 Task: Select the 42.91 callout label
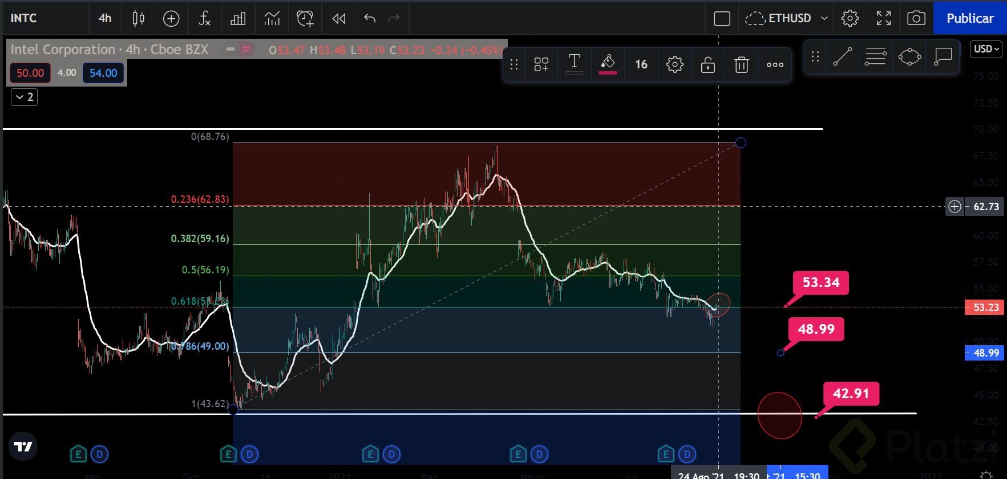tap(851, 394)
